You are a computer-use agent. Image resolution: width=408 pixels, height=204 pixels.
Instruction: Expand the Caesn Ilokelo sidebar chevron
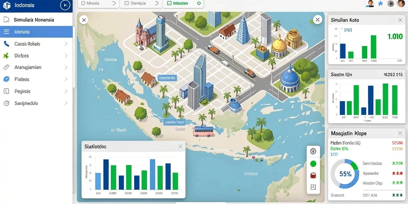(66, 44)
